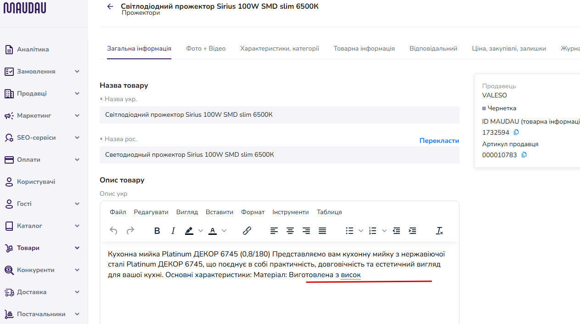This screenshot has height=324, width=580.
Task: Click the Продавці building icon
Action: pos(9,94)
